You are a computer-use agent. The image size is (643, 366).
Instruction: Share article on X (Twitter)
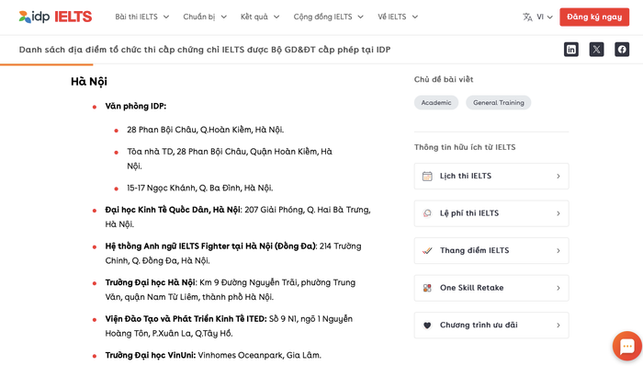(x=596, y=50)
